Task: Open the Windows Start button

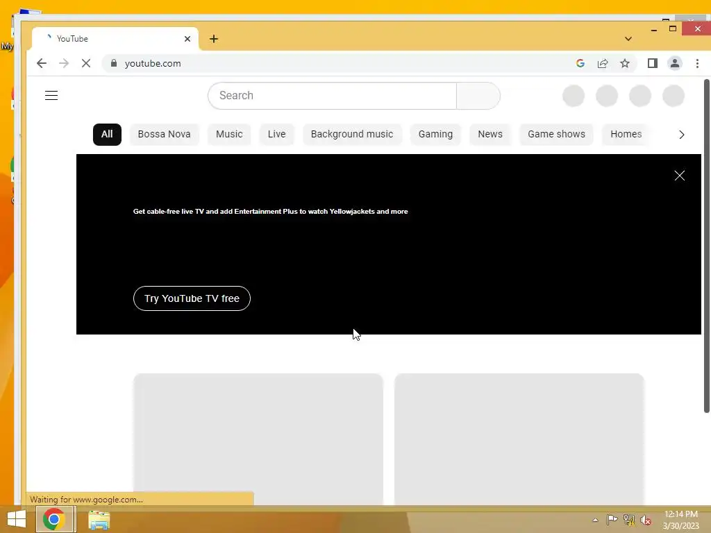Action: [x=17, y=519]
